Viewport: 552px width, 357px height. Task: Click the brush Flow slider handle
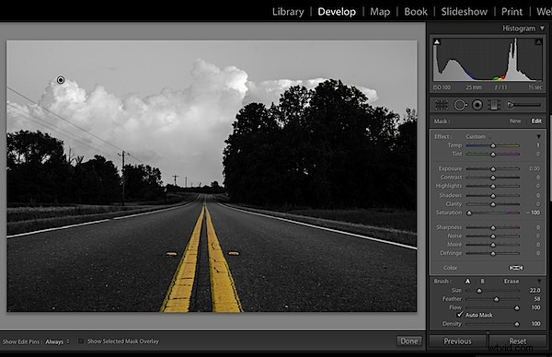(516, 308)
